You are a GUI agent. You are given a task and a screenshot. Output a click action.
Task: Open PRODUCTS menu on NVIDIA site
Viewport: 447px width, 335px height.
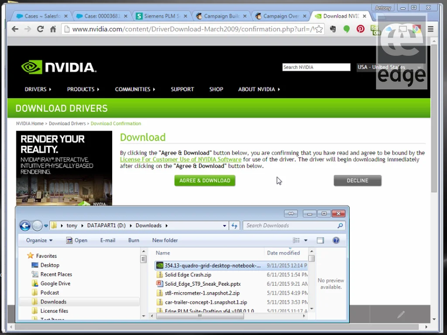(x=83, y=89)
